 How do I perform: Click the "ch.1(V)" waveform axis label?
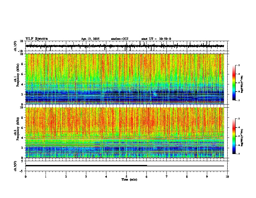[x=15, y=46]
